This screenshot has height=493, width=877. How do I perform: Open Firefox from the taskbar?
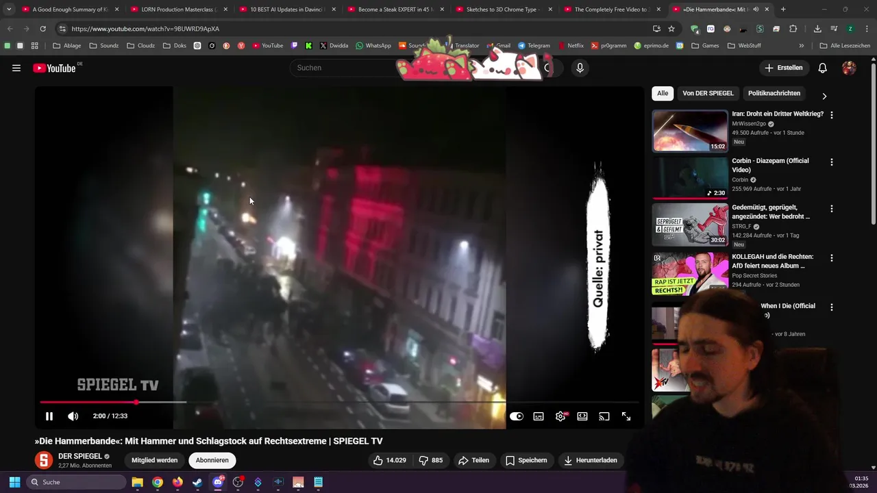[177, 482]
